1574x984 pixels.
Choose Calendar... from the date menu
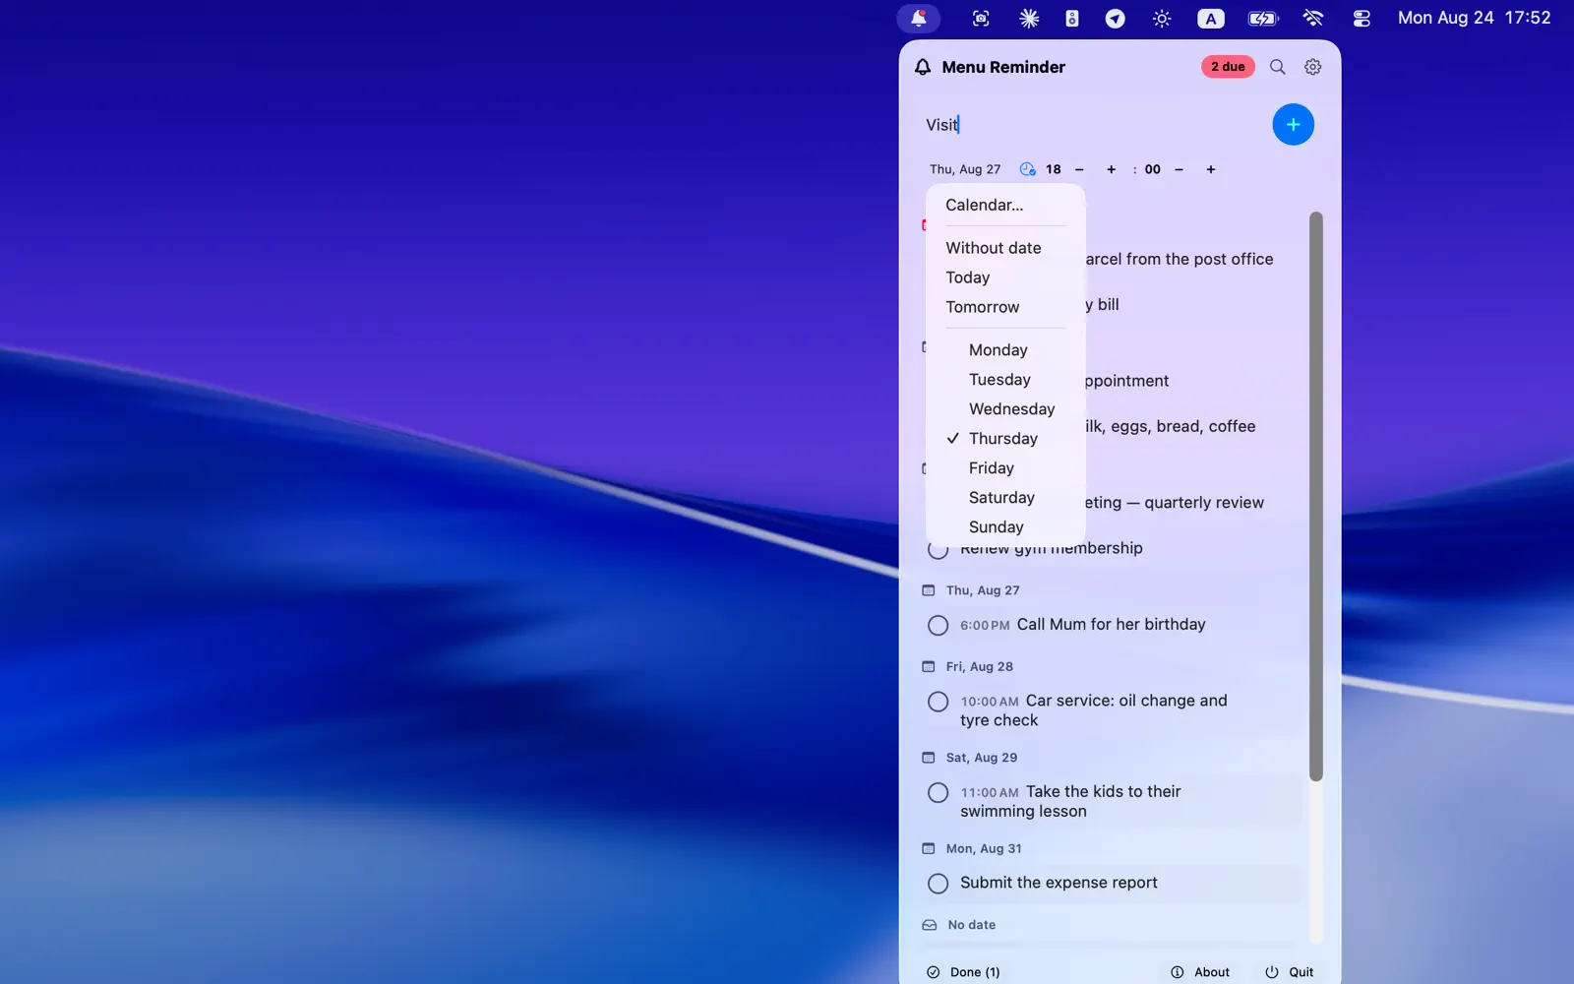(x=1005, y=205)
